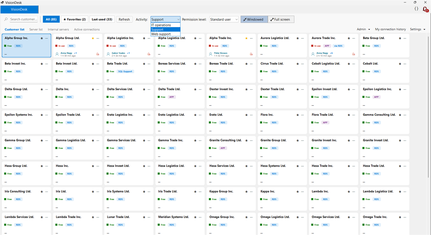
Task: Open the notification bell with red badge
Action: 425,9
